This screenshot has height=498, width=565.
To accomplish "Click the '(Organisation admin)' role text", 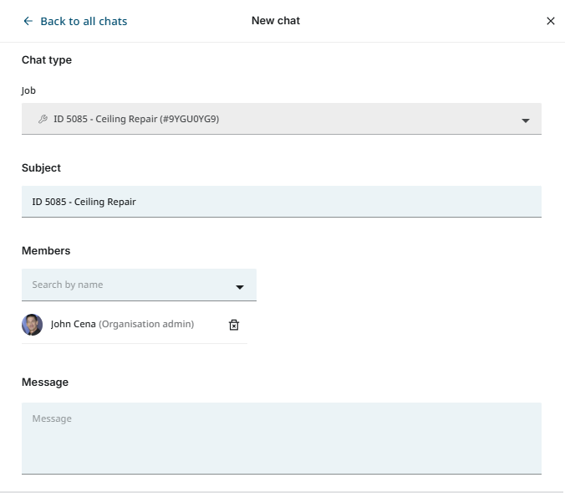I will [146, 324].
